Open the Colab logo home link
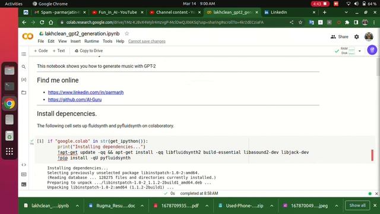Viewport: 380px width, 214px height. [28, 36]
